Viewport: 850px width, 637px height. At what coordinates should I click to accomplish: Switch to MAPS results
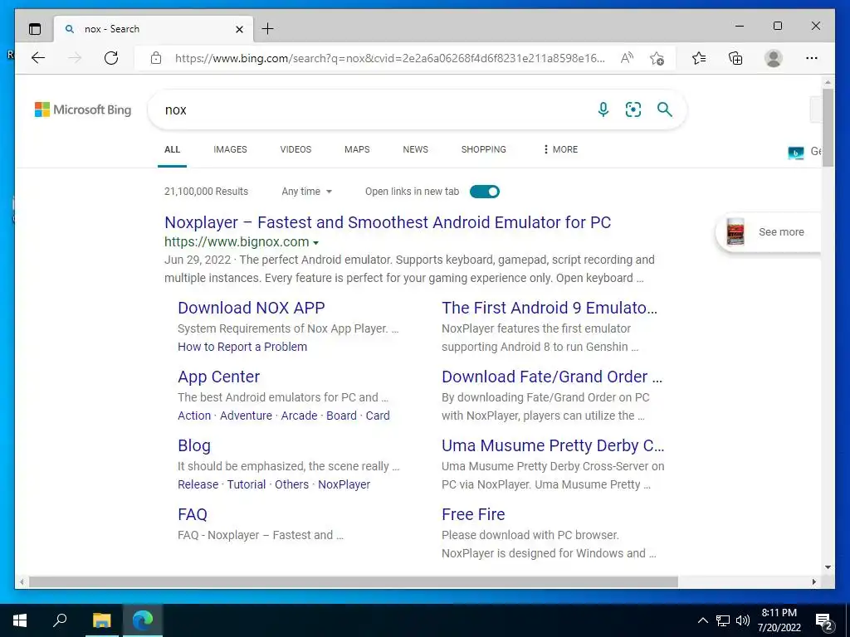357,149
